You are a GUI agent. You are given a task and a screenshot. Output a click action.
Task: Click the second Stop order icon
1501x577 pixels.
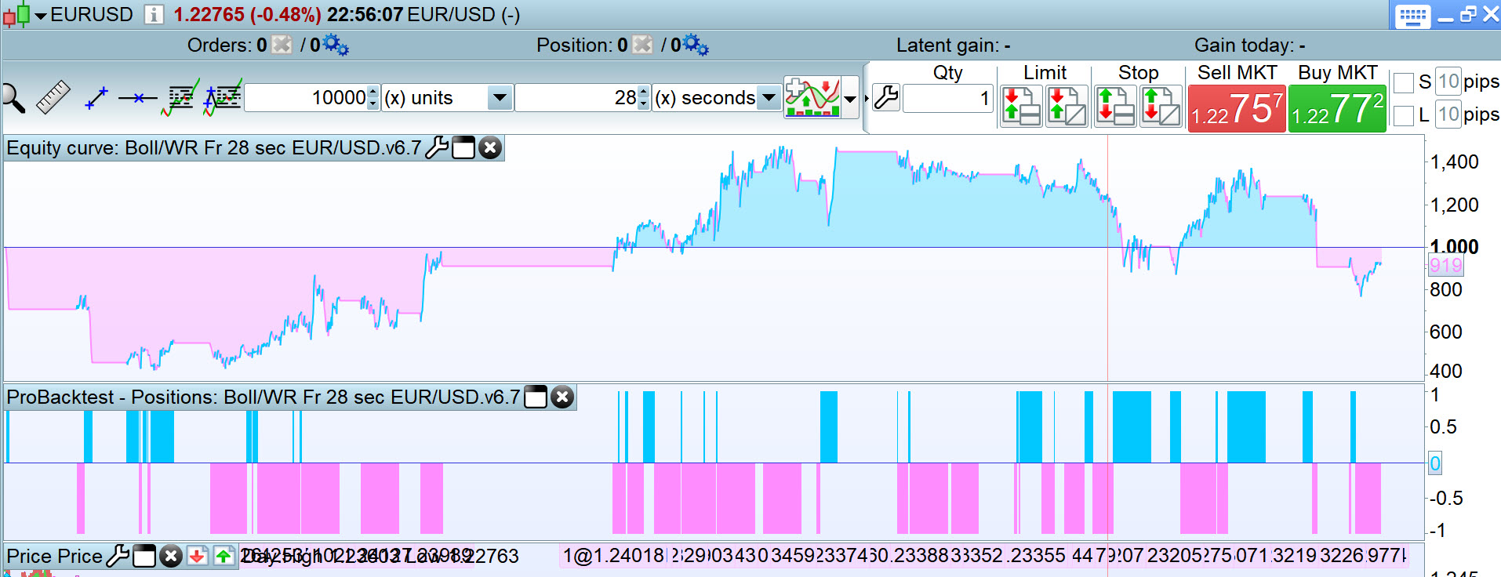[1161, 106]
